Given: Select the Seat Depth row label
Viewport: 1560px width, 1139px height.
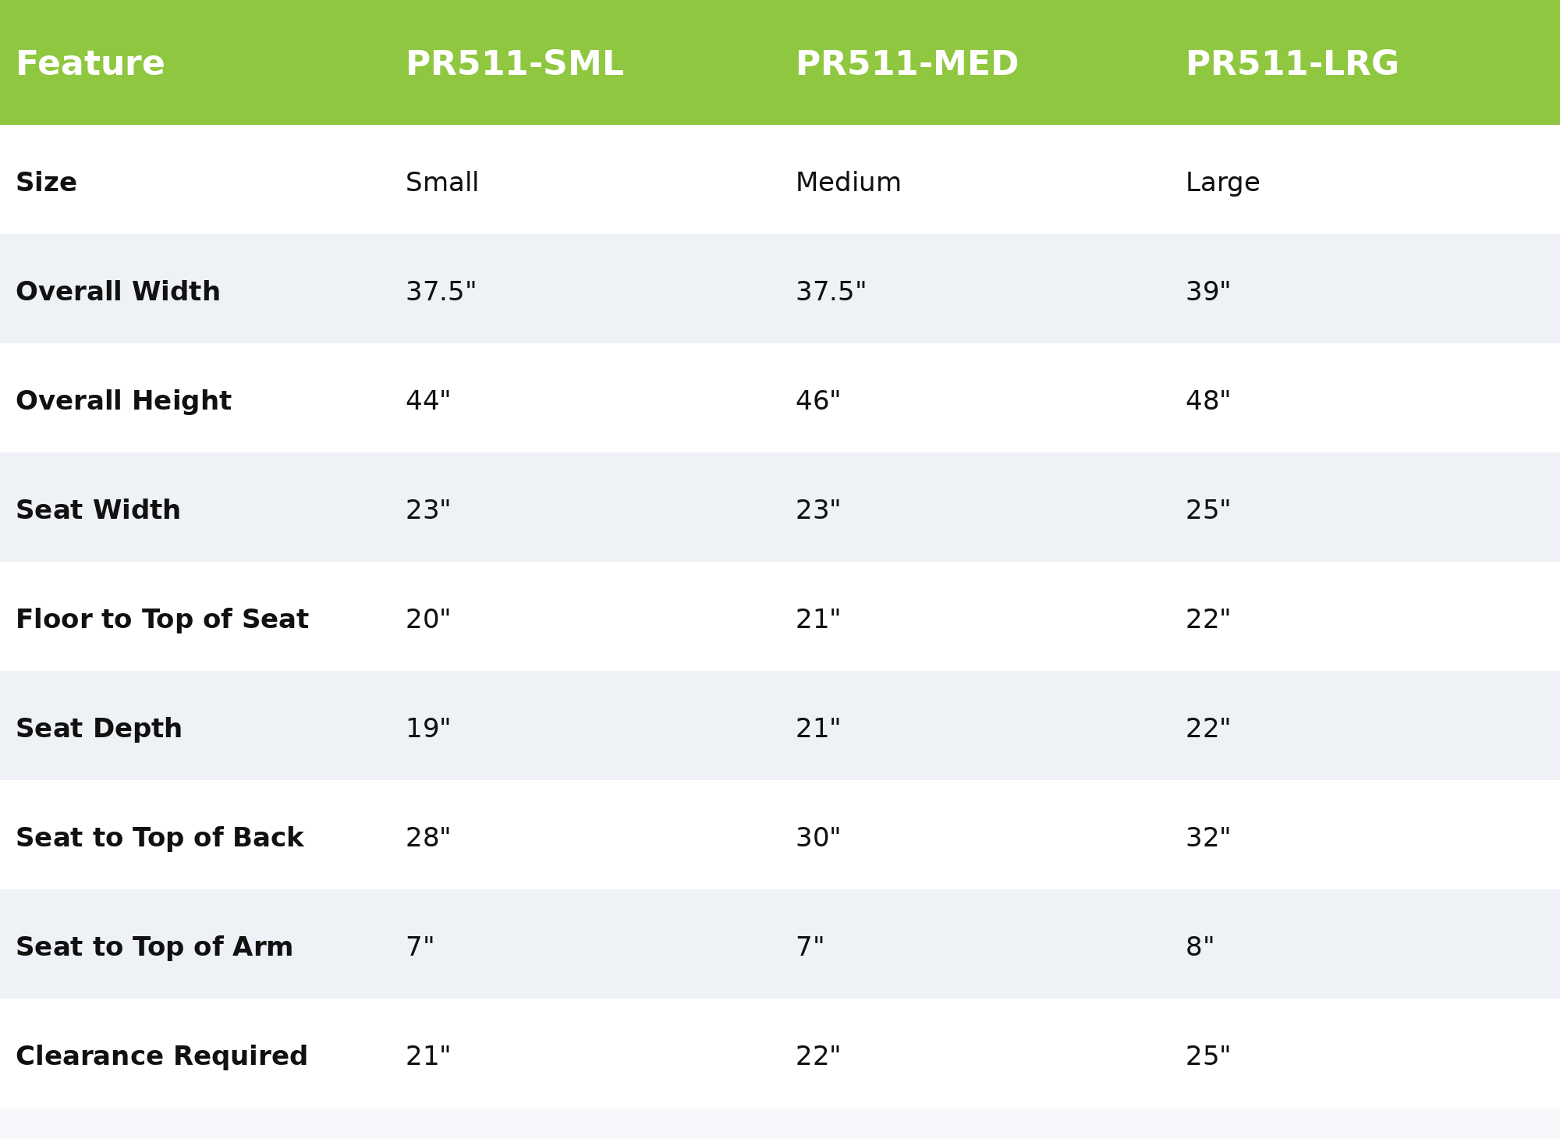Looking at the screenshot, I should pyautogui.click(x=99, y=729).
